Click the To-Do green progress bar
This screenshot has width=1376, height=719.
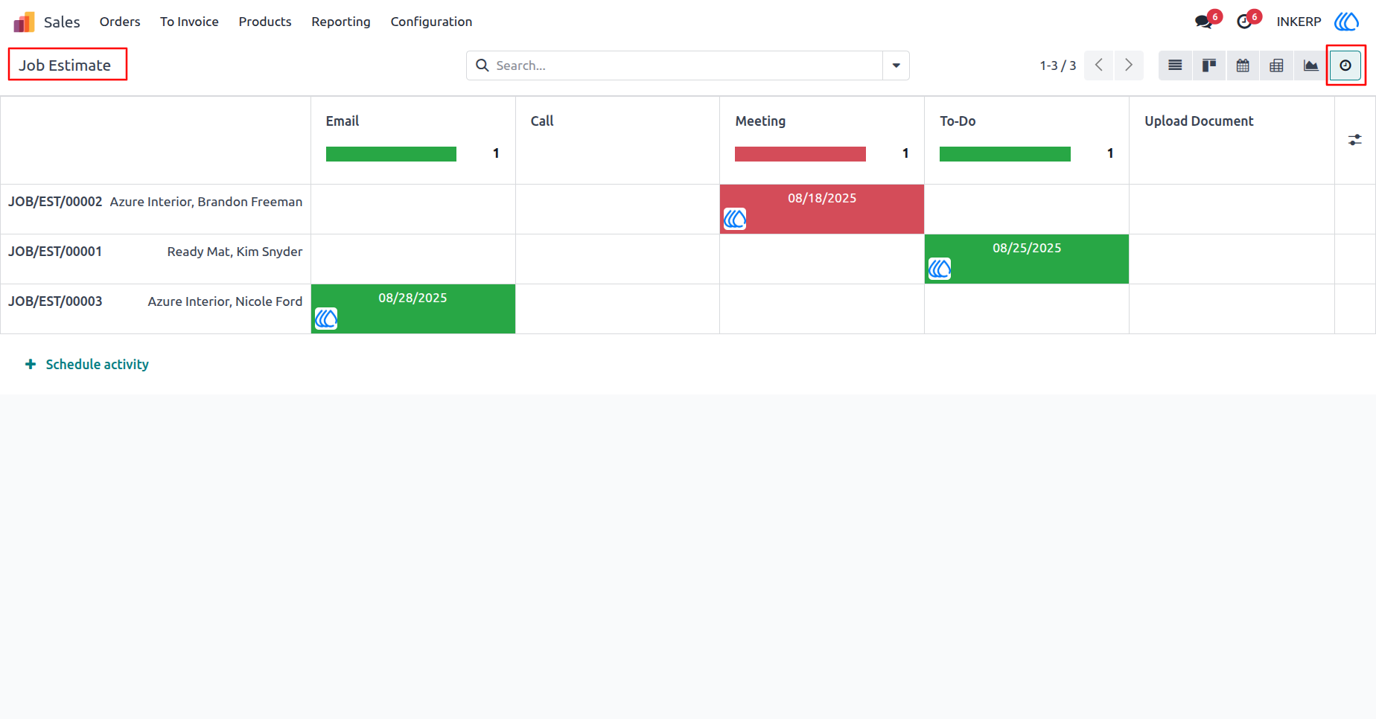(x=1005, y=154)
